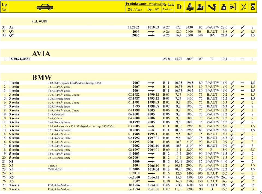Click catalog number B 05
This screenshot has width=262, height=194.
pos(166,185)
